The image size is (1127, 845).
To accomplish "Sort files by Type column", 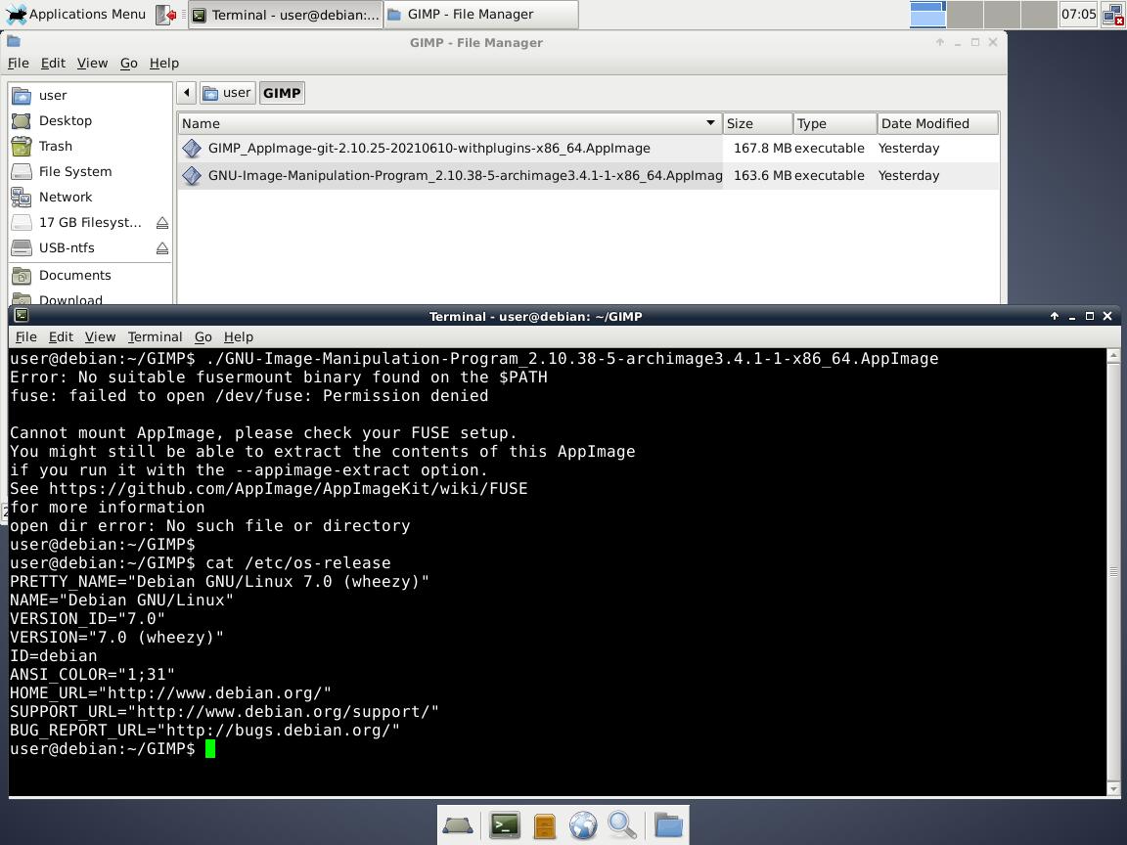I will tap(834, 123).
